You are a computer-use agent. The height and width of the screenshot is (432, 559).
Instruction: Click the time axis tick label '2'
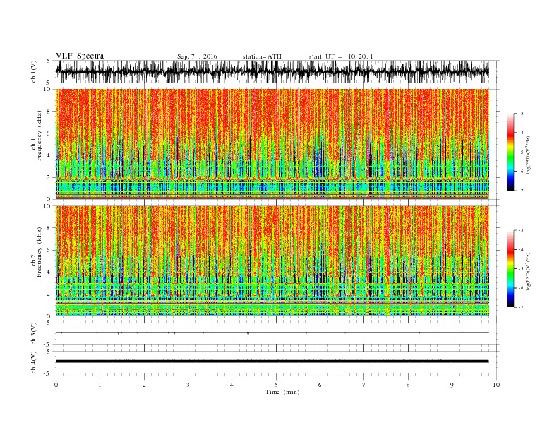click(144, 385)
